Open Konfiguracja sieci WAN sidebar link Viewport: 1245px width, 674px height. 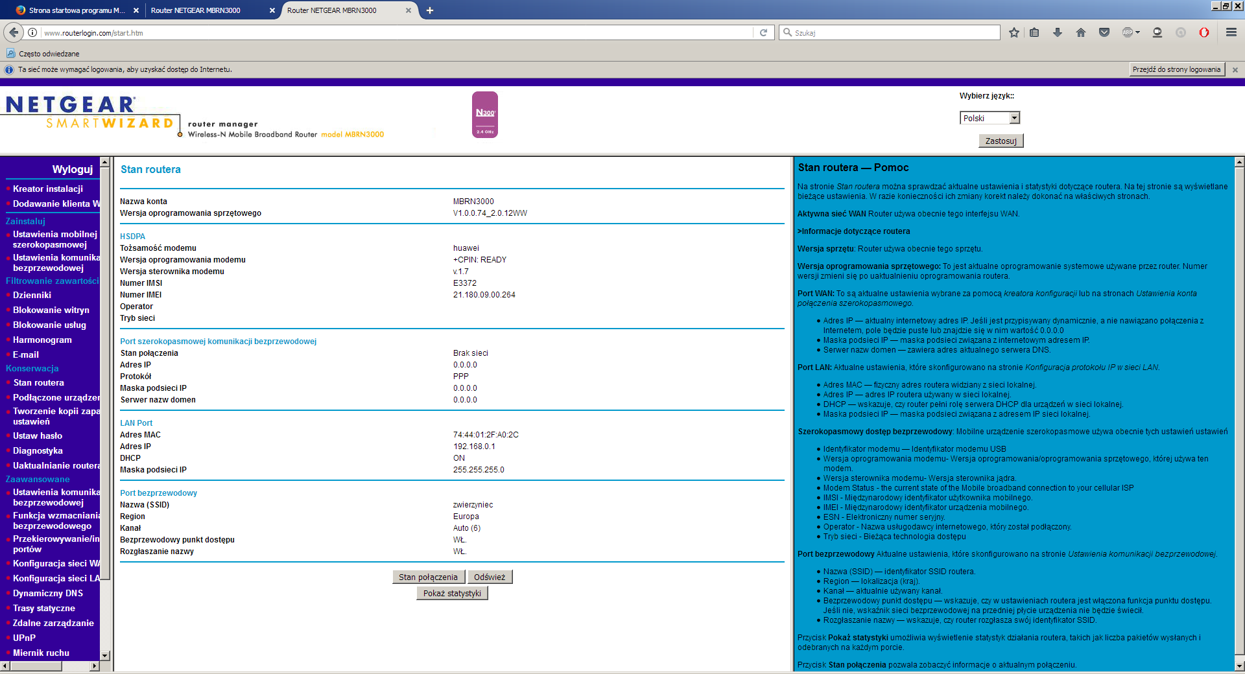pos(56,563)
